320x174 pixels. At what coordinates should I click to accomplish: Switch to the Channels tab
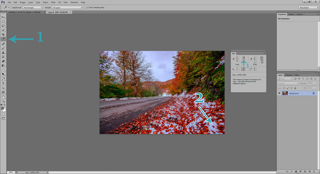(288, 75)
